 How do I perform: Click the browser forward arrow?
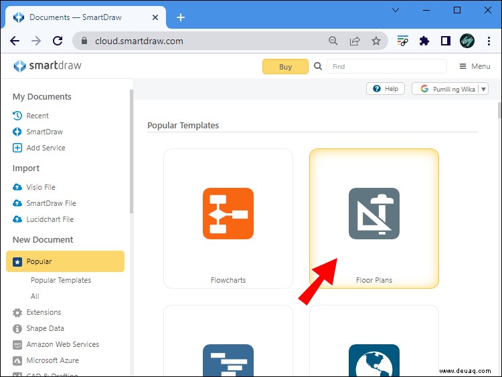tap(36, 41)
